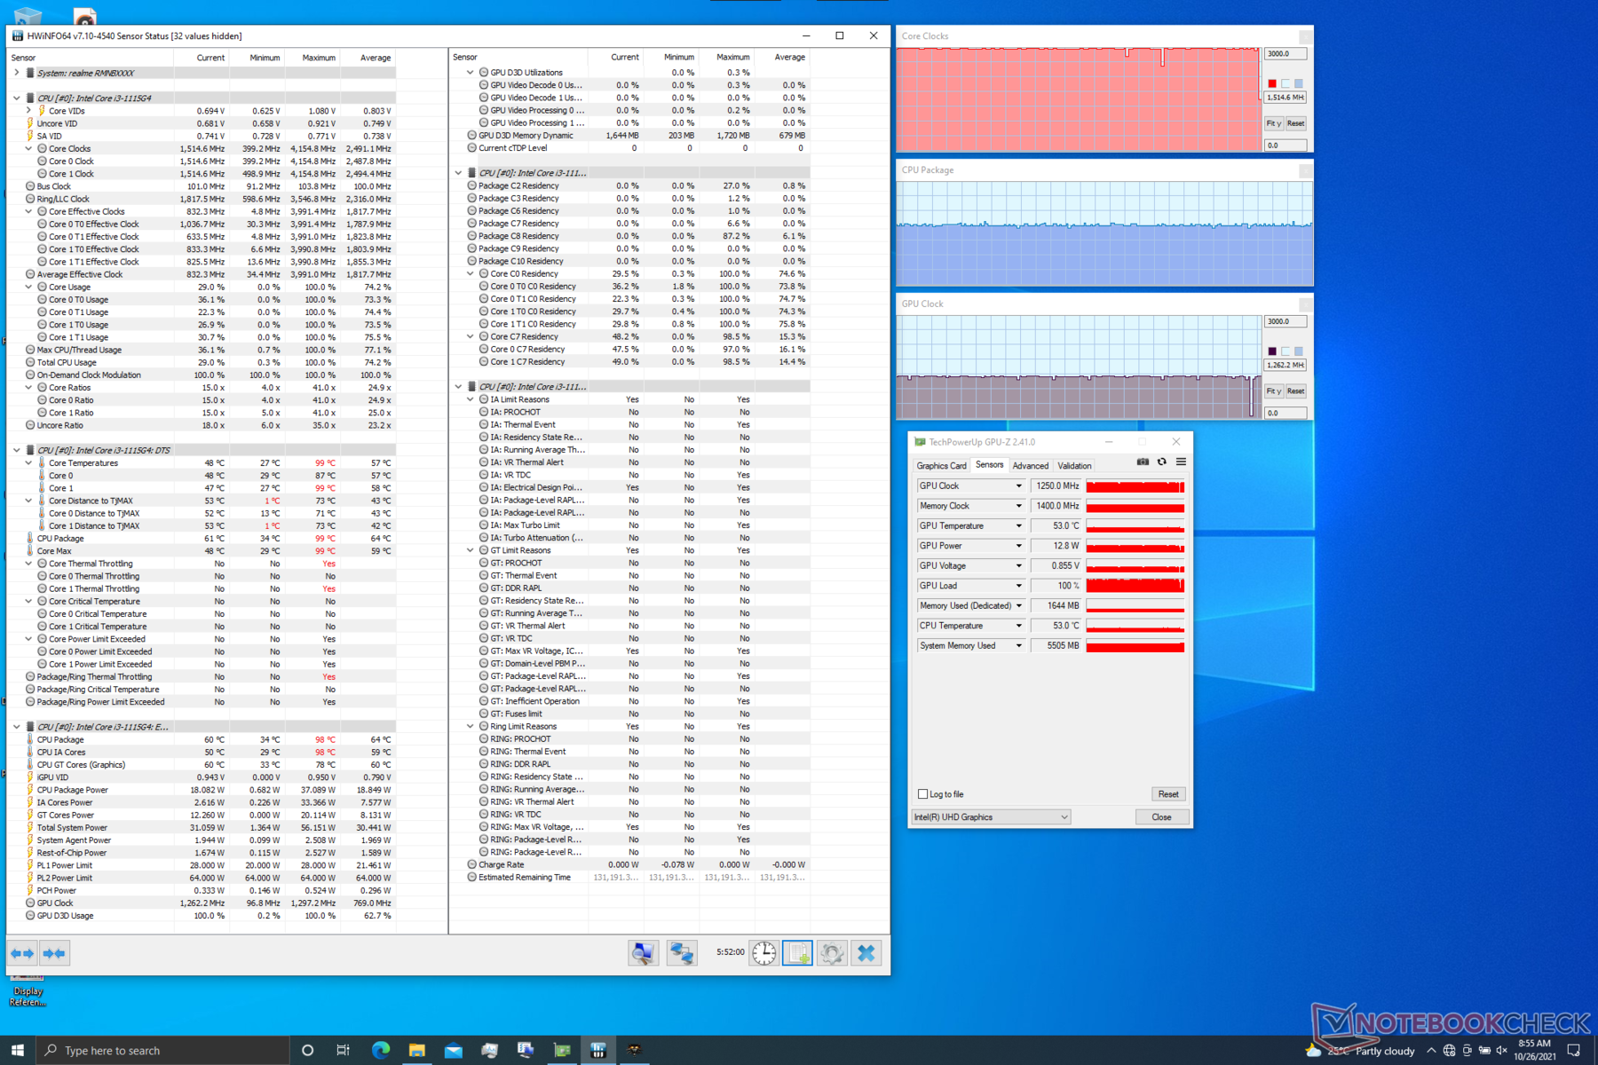The image size is (1598, 1065).
Task: Click red color swatch on Core Clocks graph
Action: coord(1272,83)
